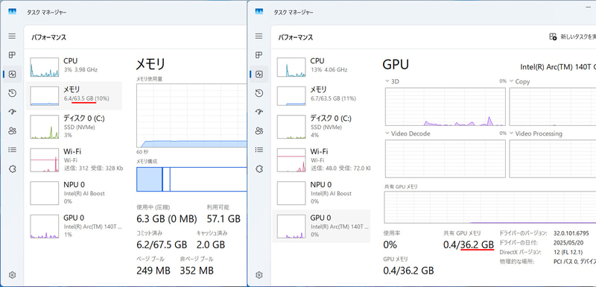Click the 6.2/67.5 GB committed value
Screen dimensions: 596x287
click(x=162, y=245)
